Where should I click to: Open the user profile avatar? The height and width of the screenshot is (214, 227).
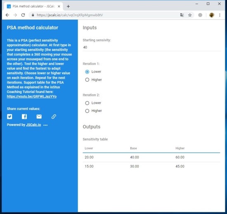point(212,15)
